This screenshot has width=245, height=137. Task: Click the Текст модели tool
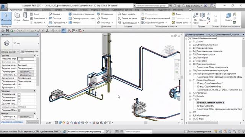[127, 14]
